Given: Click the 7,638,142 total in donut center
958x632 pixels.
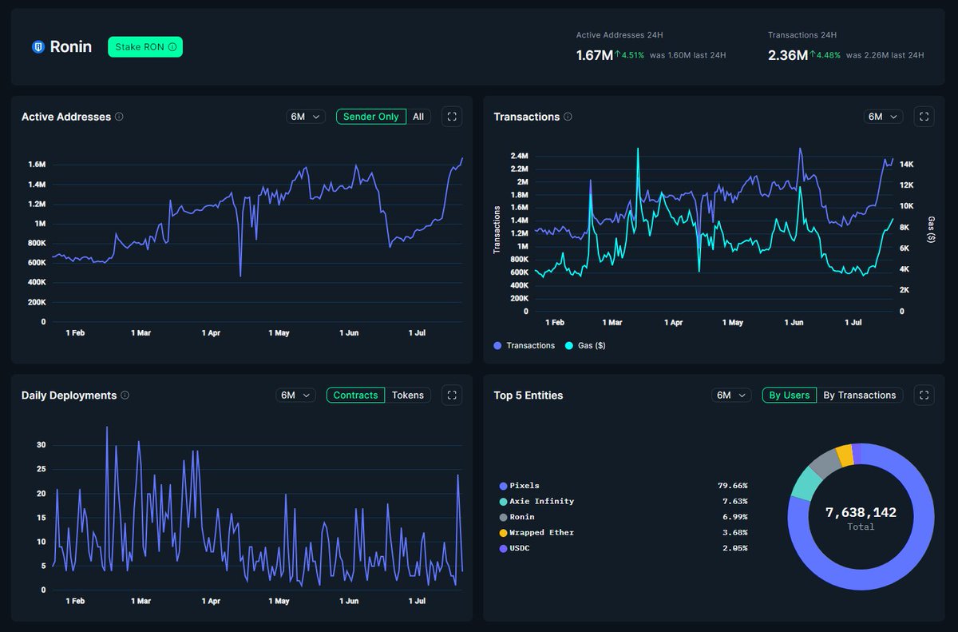Looking at the screenshot, I should (x=861, y=512).
